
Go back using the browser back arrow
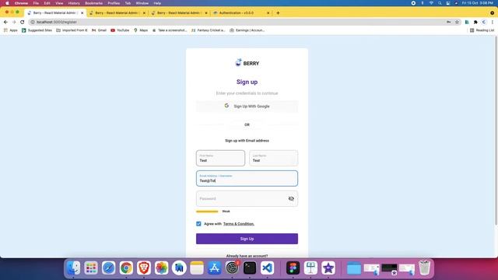click(x=5, y=22)
